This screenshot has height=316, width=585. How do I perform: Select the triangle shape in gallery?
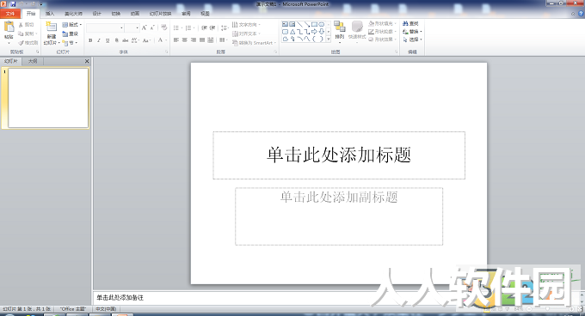292,32
